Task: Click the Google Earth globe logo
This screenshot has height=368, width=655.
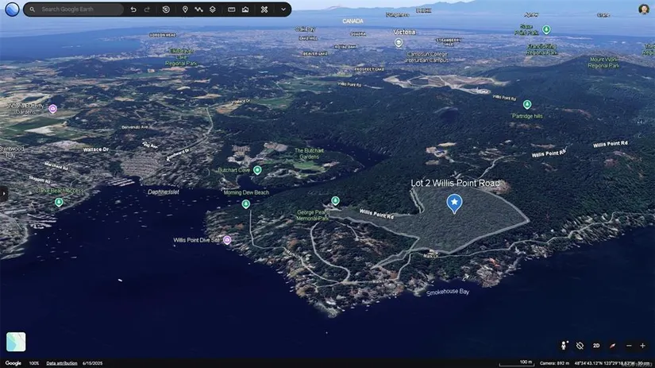Action: tap(12, 10)
